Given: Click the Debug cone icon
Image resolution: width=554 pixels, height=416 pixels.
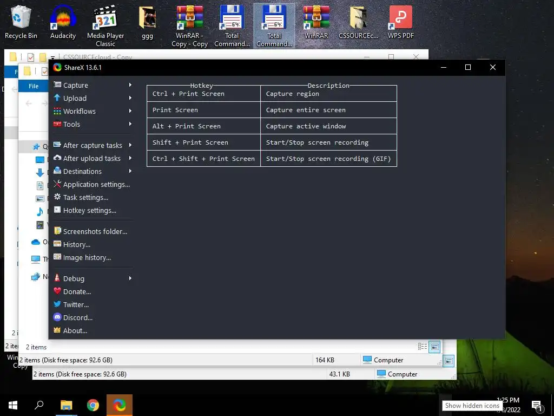Looking at the screenshot, I should click(x=57, y=278).
